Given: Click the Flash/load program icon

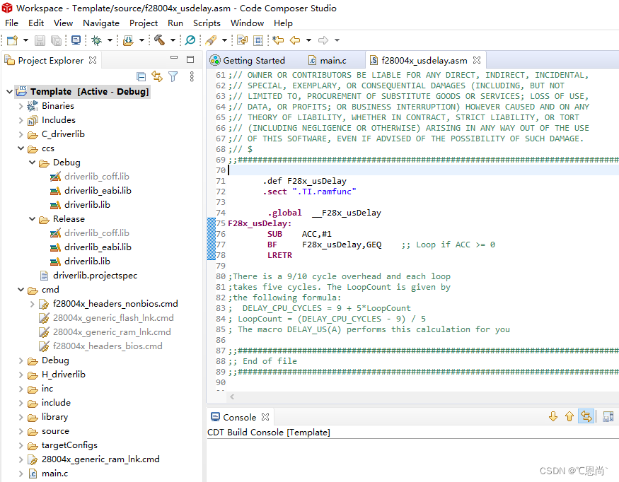Looking at the screenshot, I should 128,40.
